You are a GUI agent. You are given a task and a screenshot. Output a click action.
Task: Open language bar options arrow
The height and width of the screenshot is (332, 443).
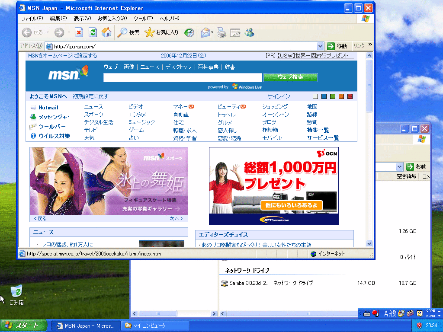[440, 316]
